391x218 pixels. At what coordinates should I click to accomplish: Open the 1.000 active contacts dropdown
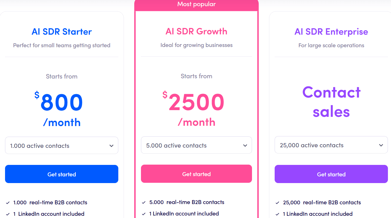point(62,145)
